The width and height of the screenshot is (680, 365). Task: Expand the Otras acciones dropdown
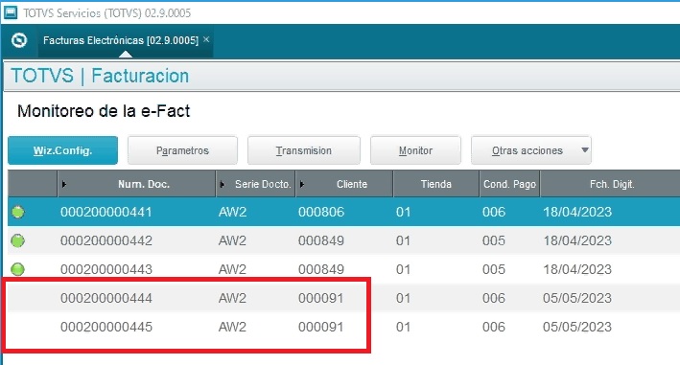(x=530, y=150)
